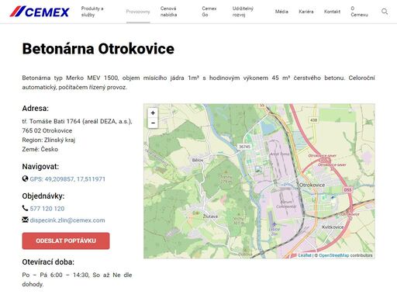Zoom in on the map
Screen dimensions: 397x298
click(153, 113)
